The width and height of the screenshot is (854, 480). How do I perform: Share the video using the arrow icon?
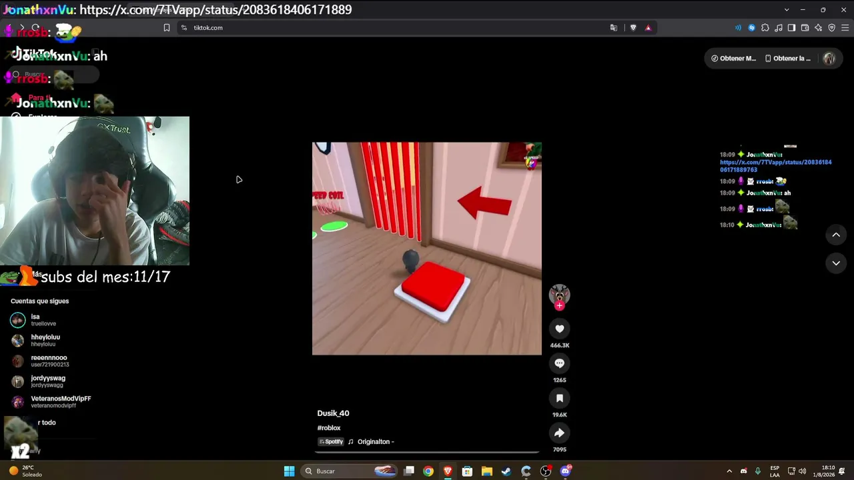click(x=559, y=433)
